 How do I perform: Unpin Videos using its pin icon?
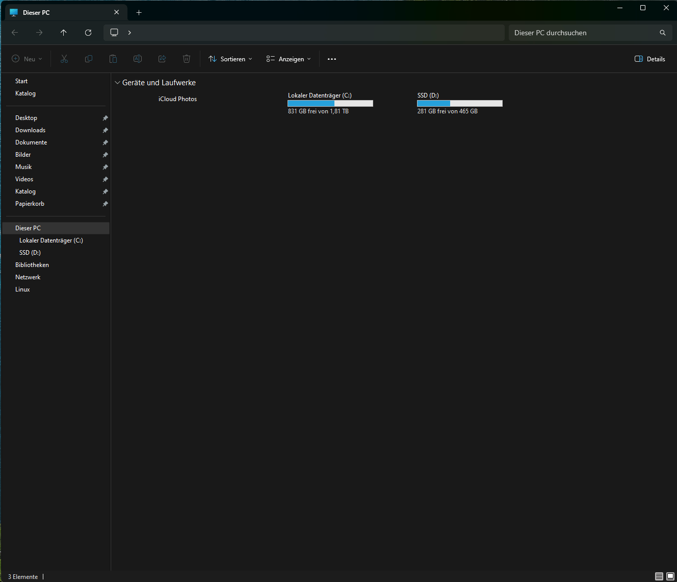(x=105, y=179)
